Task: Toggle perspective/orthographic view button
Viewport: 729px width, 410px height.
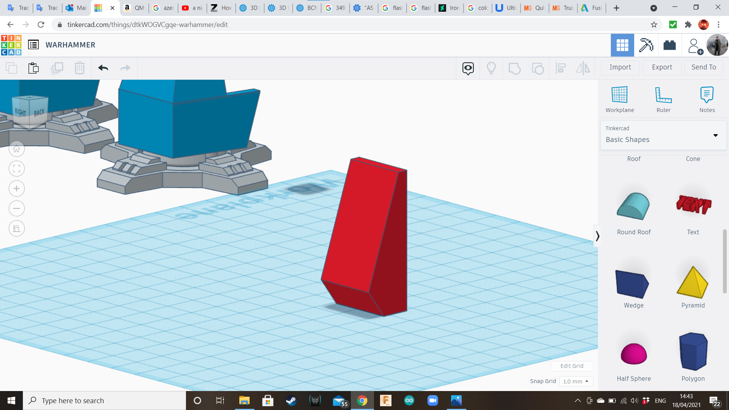Action: (17, 229)
